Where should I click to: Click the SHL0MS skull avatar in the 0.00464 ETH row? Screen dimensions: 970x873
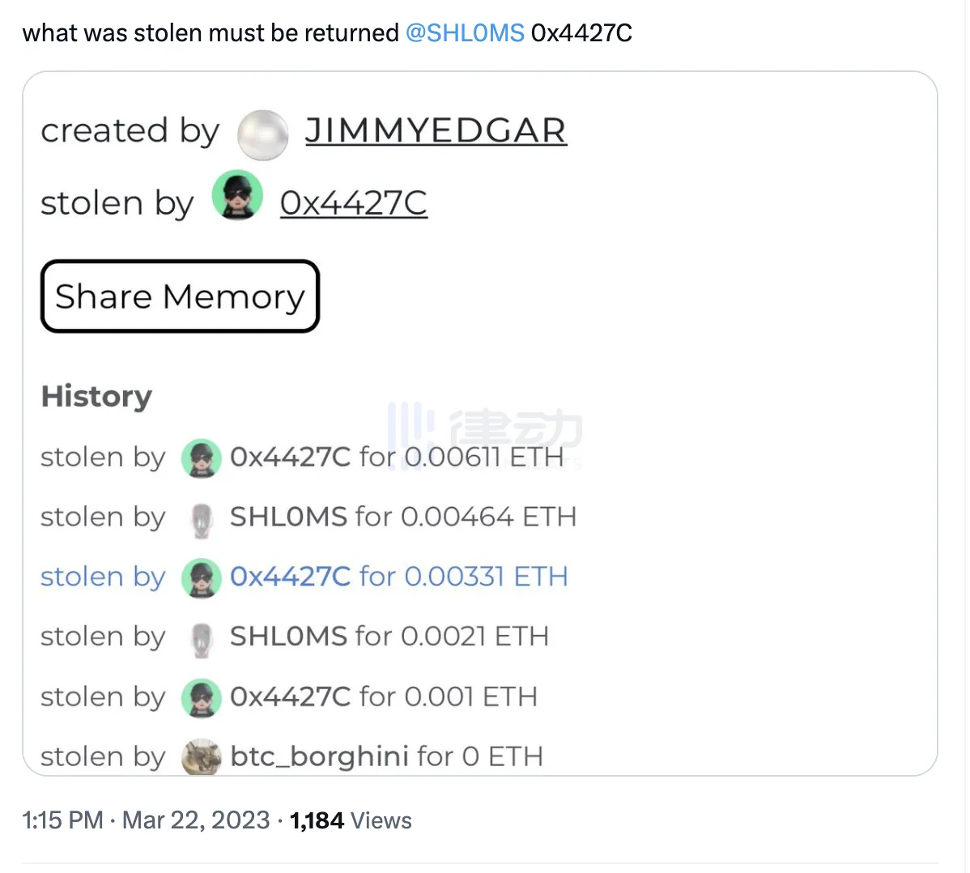pos(201,517)
